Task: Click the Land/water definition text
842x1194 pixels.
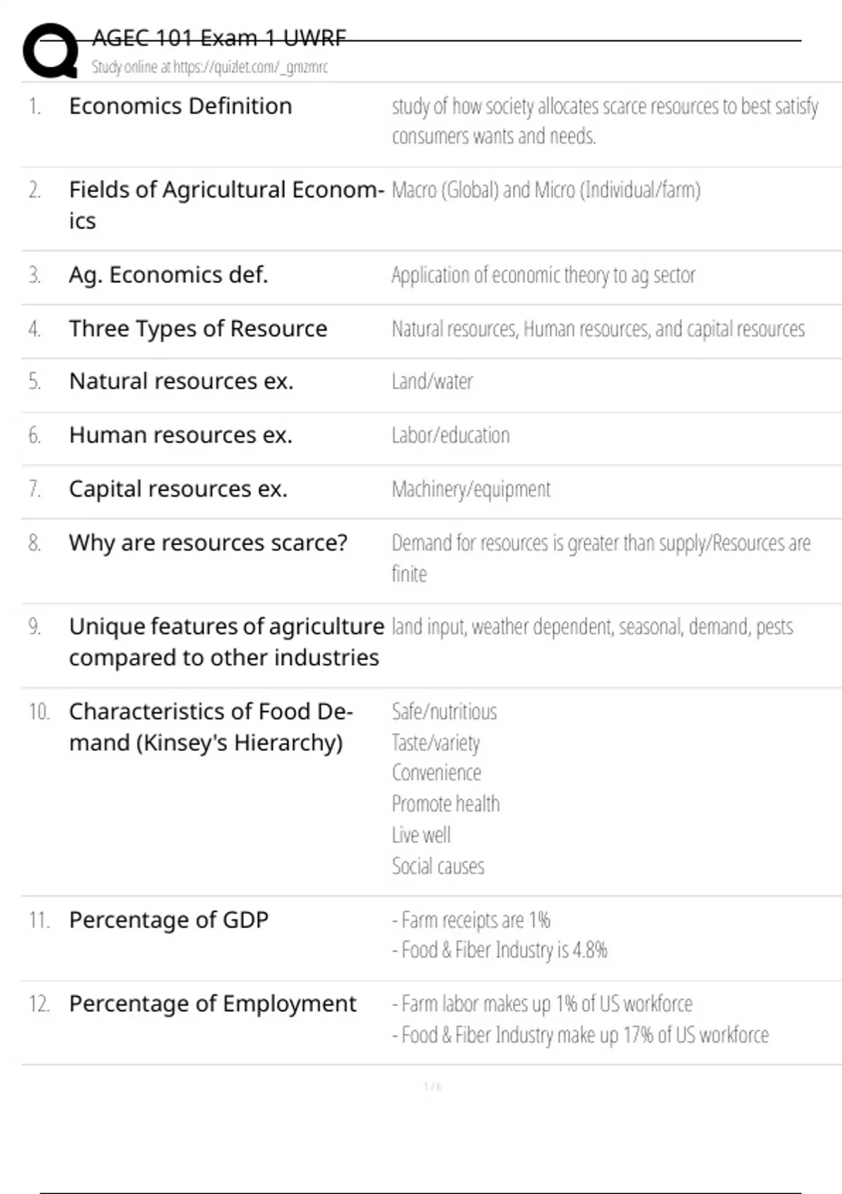Action: [x=432, y=381]
